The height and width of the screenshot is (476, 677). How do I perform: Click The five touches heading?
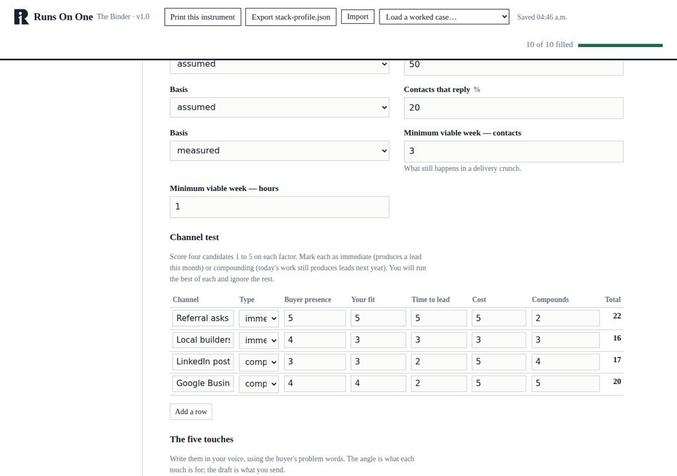[202, 439]
